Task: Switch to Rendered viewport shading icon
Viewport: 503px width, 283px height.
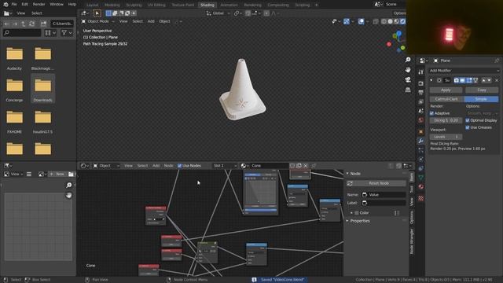Action: (x=402, y=21)
